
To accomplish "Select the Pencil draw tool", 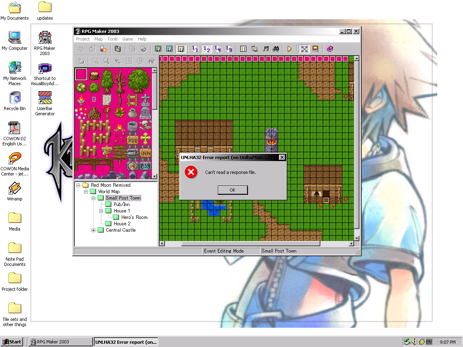I will (x=118, y=61).
